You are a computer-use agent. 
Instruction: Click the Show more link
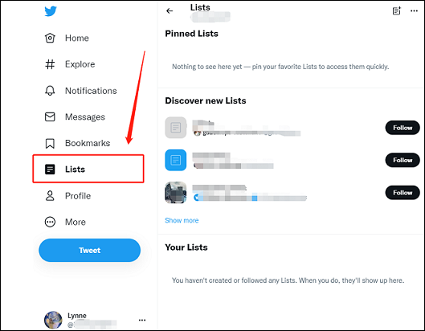point(182,220)
